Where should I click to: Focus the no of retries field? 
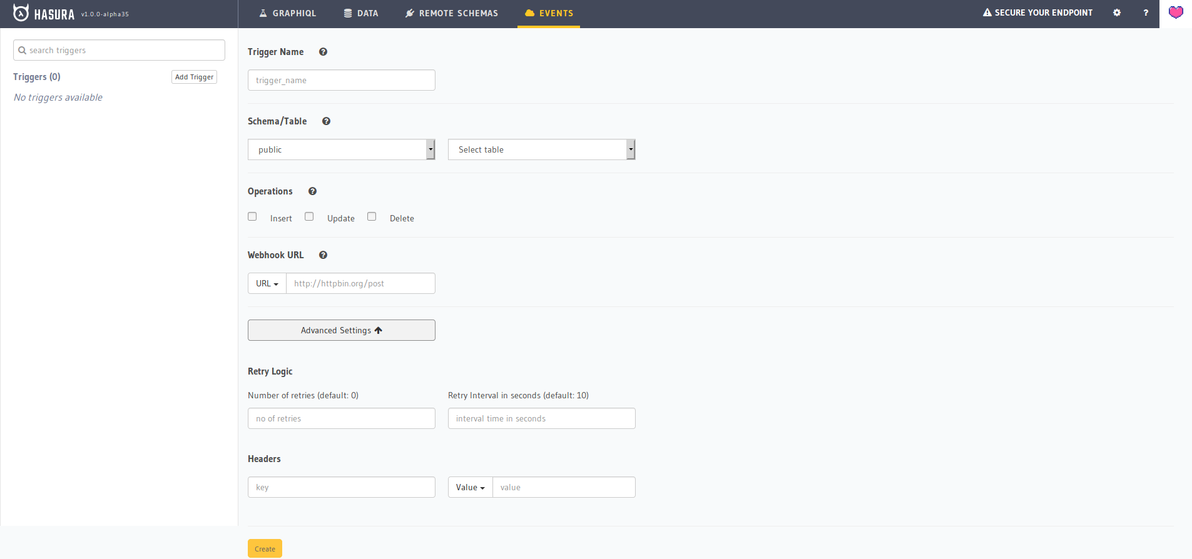point(342,418)
